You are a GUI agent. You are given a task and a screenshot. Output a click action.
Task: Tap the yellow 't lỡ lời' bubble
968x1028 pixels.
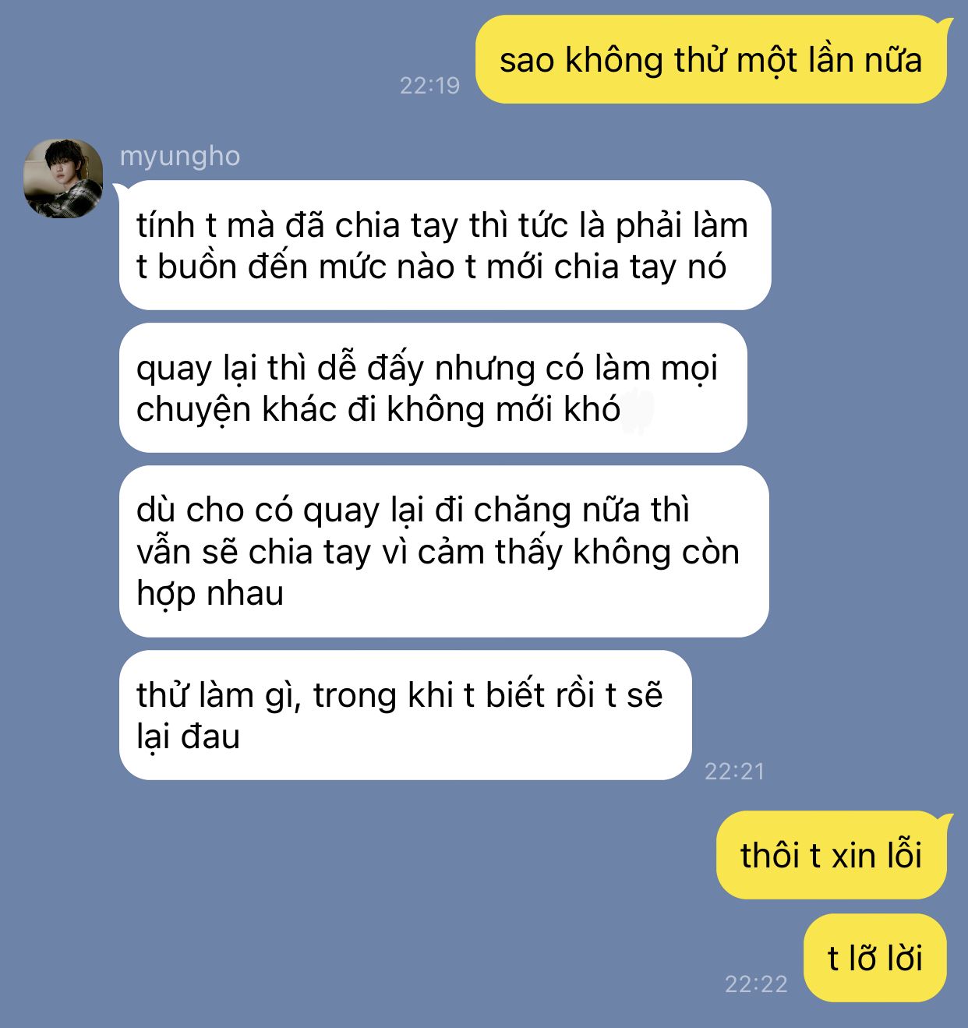click(x=875, y=958)
